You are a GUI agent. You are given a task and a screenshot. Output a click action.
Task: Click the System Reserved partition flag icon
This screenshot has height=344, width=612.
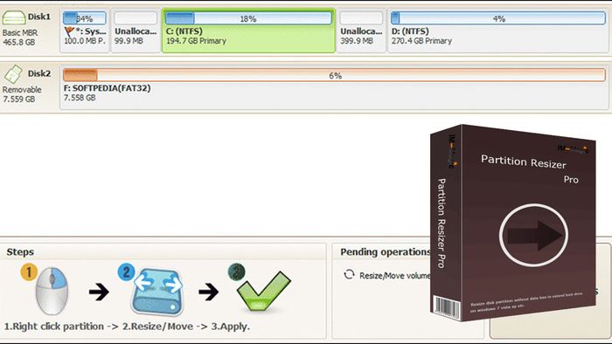69,31
